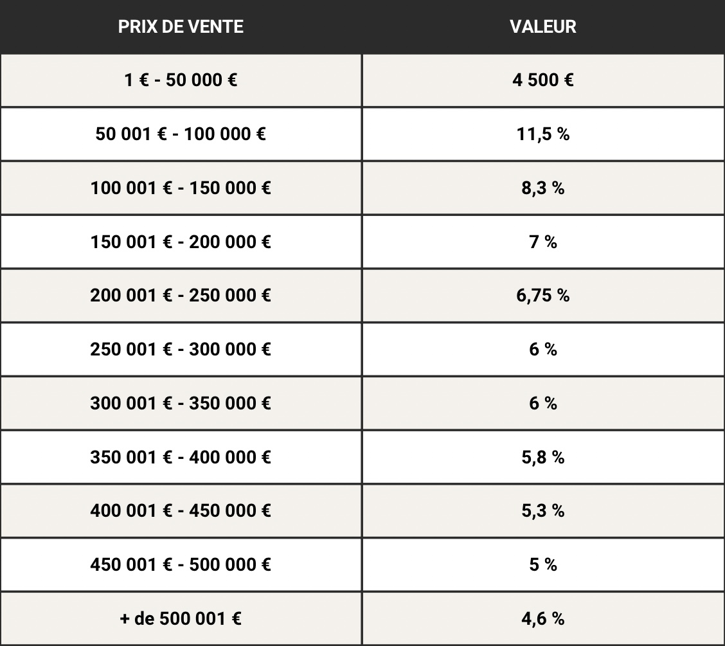Select the 5,3 % value cell

(543, 511)
